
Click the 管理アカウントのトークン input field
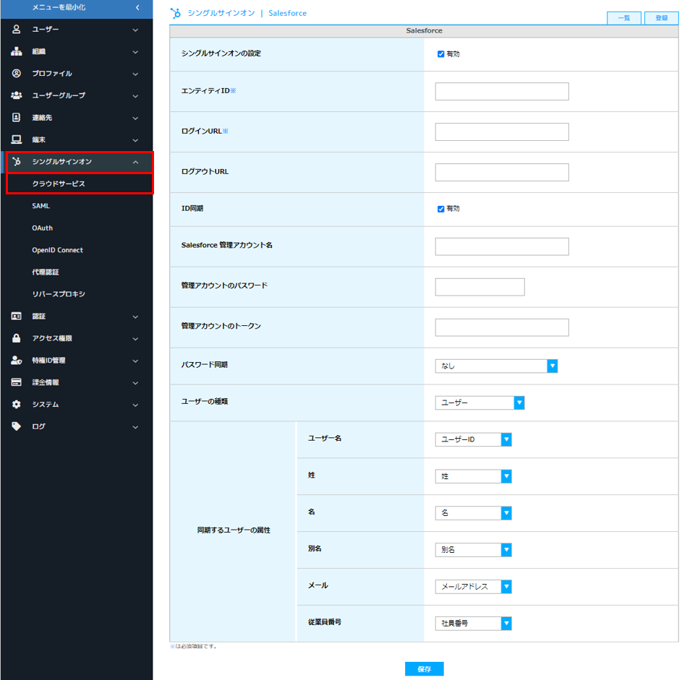(x=502, y=327)
